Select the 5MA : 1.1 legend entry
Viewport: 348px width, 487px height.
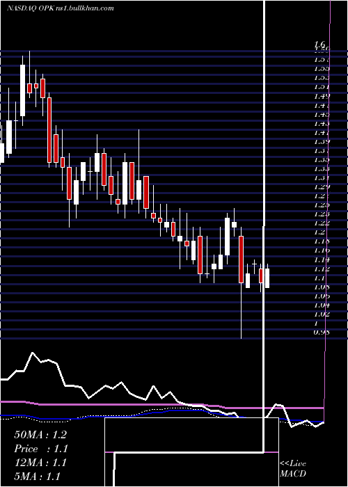tap(38, 477)
